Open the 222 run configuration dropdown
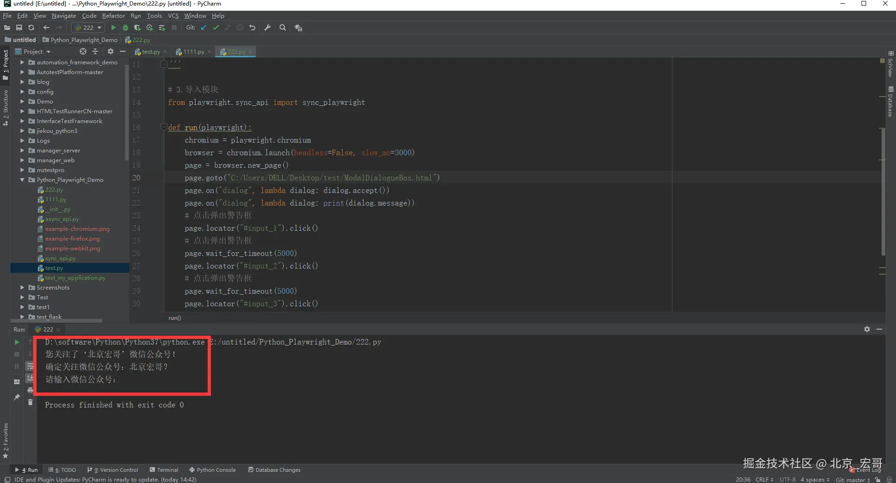The height and width of the screenshot is (483, 896). pos(88,28)
